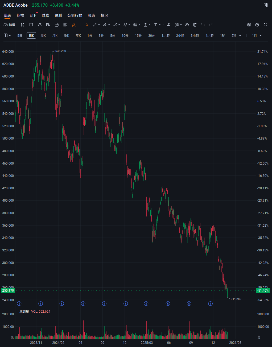Enter fullscreen chart mode
The width and height of the screenshot is (272, 347).
pos(265,25)
